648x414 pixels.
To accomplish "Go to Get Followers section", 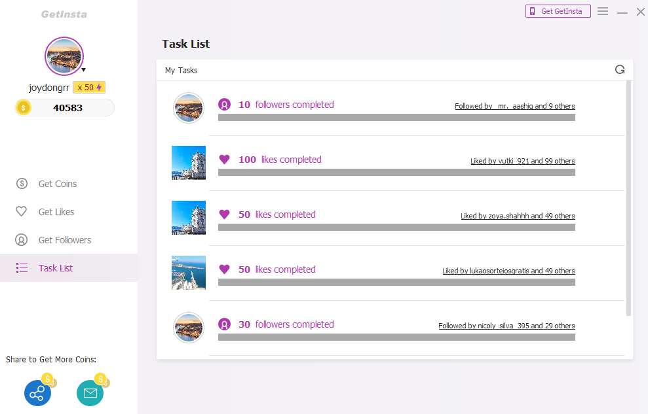I will (x=64, y=240).
